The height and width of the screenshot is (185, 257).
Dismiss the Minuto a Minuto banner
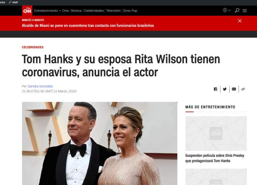click(x=240, y=21)
